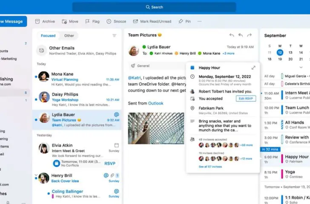
Task: Click the Search bar at the top
Action: (154, 7)
